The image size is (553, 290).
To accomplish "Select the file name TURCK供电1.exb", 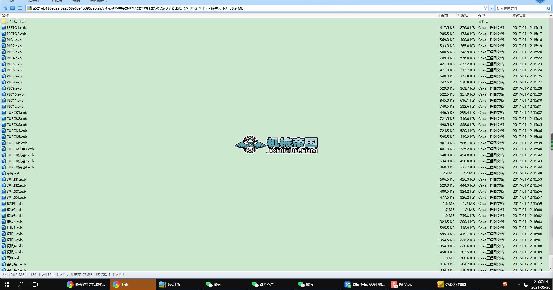I will tap(20, 149).
